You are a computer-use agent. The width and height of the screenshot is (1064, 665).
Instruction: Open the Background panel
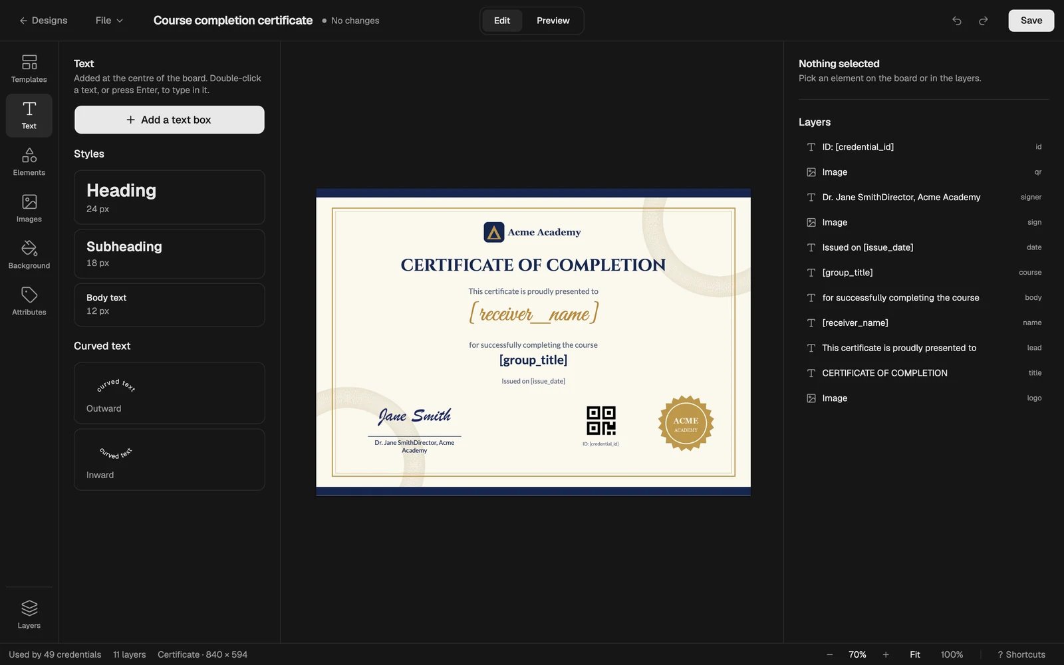(29, 255)
